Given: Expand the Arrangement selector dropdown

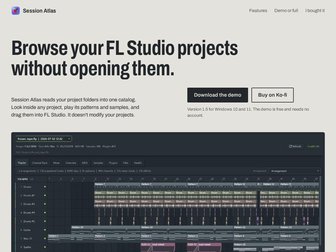Looking at the screenshot, I should click(295, 171).
